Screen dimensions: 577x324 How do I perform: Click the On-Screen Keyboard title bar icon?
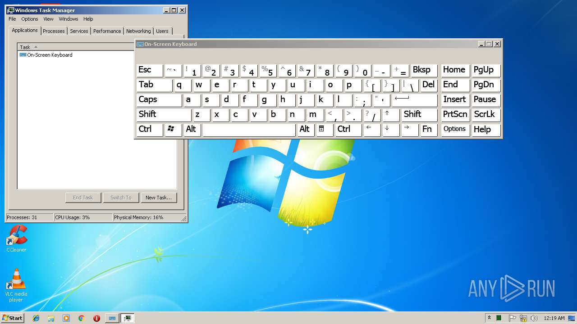pyautogui.click(x=140, y=44)
